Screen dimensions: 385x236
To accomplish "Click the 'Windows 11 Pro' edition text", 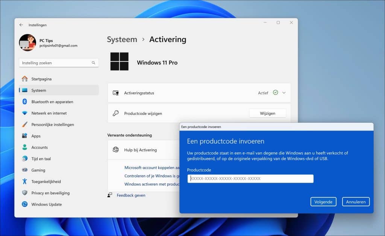I will 157,63.
